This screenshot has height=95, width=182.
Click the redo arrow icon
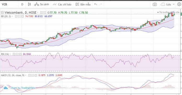101,4
